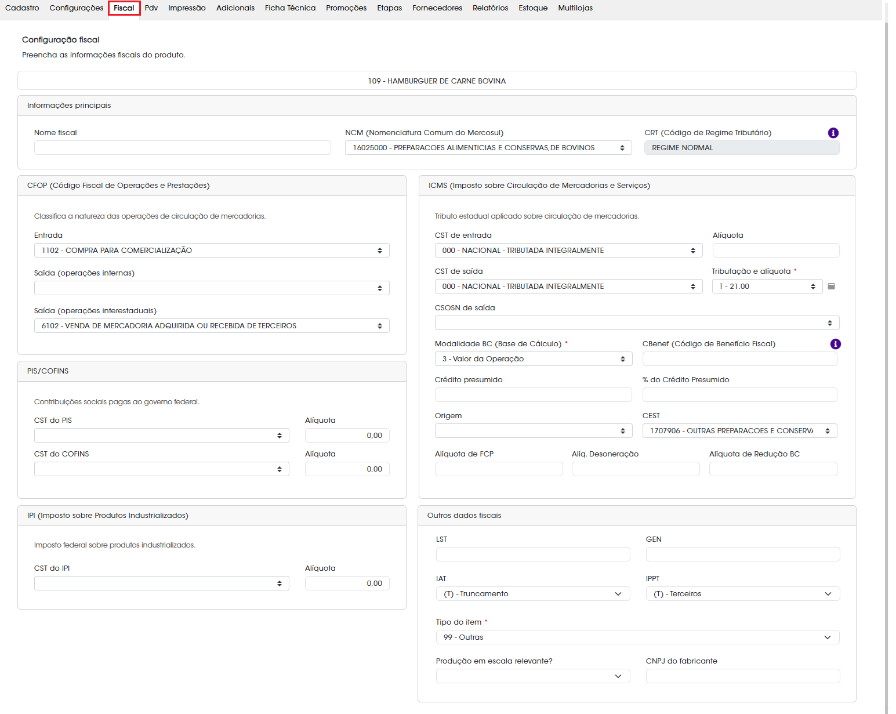Open the CST de saída dropdown

point(568,287)
